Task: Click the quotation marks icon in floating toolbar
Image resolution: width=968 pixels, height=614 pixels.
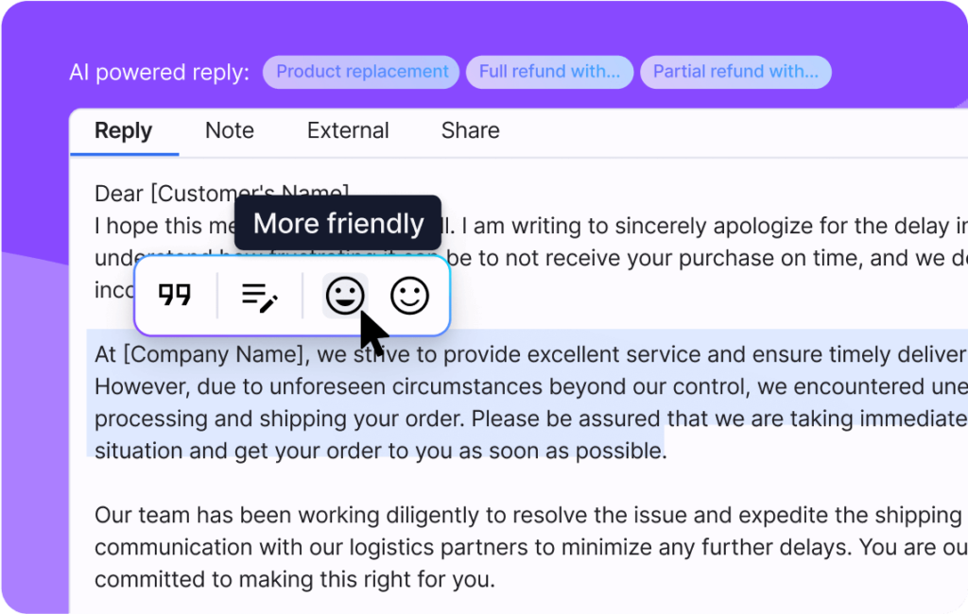Action: click(175, 295)
